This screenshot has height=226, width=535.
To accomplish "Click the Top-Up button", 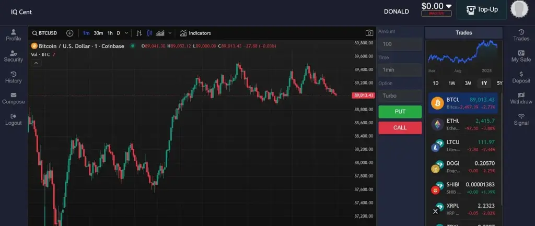I will click(x=482, y=9).
